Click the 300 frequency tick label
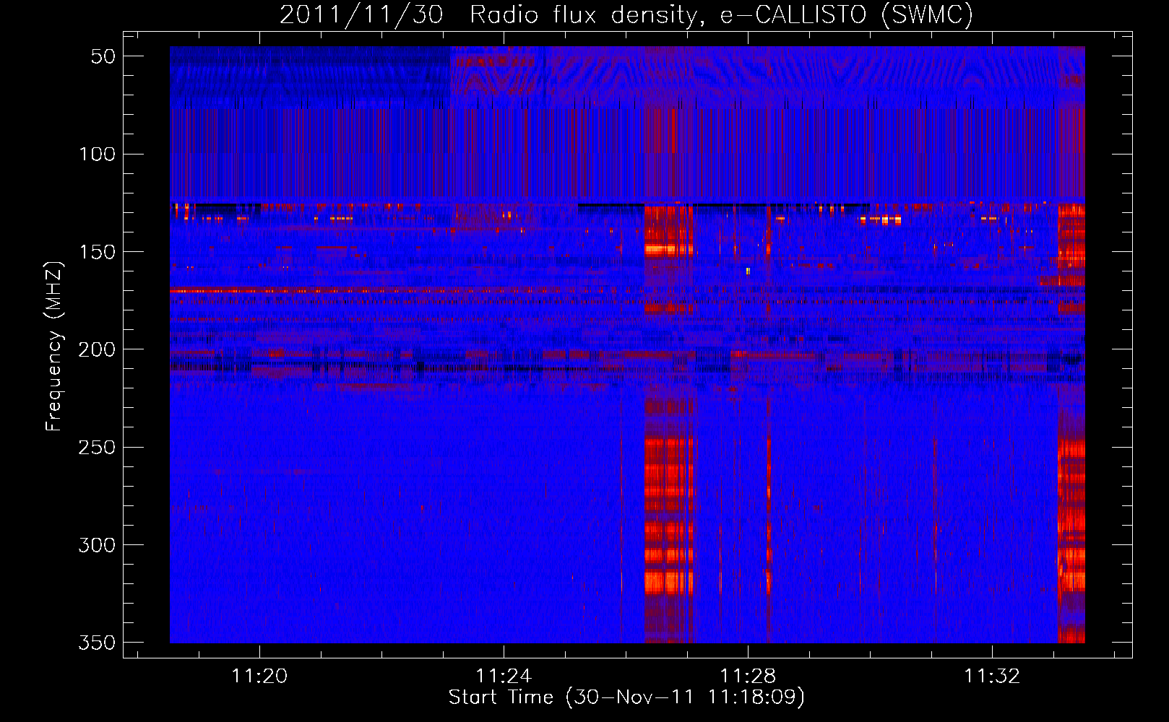The height and width of the screenshot is (722, 1169). coord(97,545)
